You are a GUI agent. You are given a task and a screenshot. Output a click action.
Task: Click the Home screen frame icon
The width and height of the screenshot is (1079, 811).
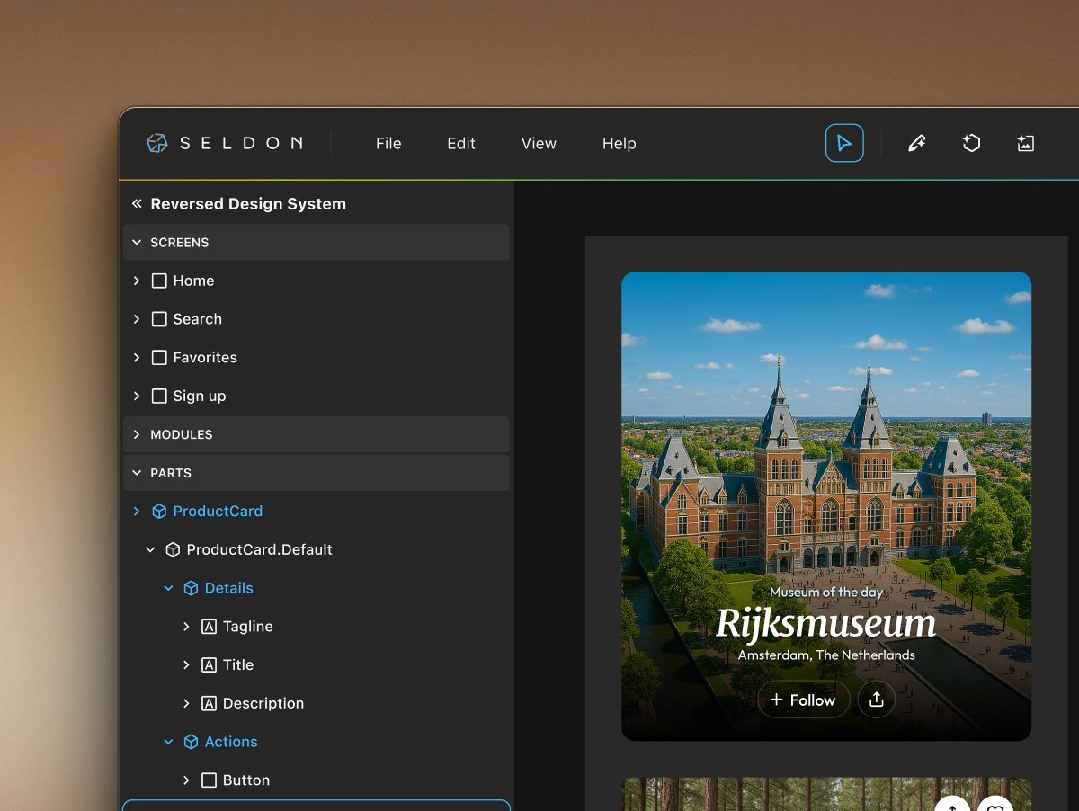(159, 281)
